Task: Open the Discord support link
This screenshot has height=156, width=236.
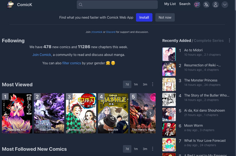Action: click(x=111, y=32)
